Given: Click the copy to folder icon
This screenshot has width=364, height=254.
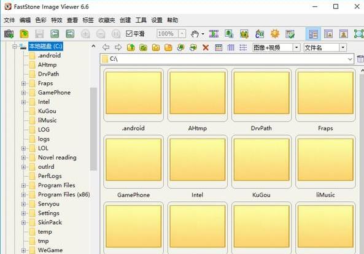Looking at the screenshot, I should [x=180, y=48].
